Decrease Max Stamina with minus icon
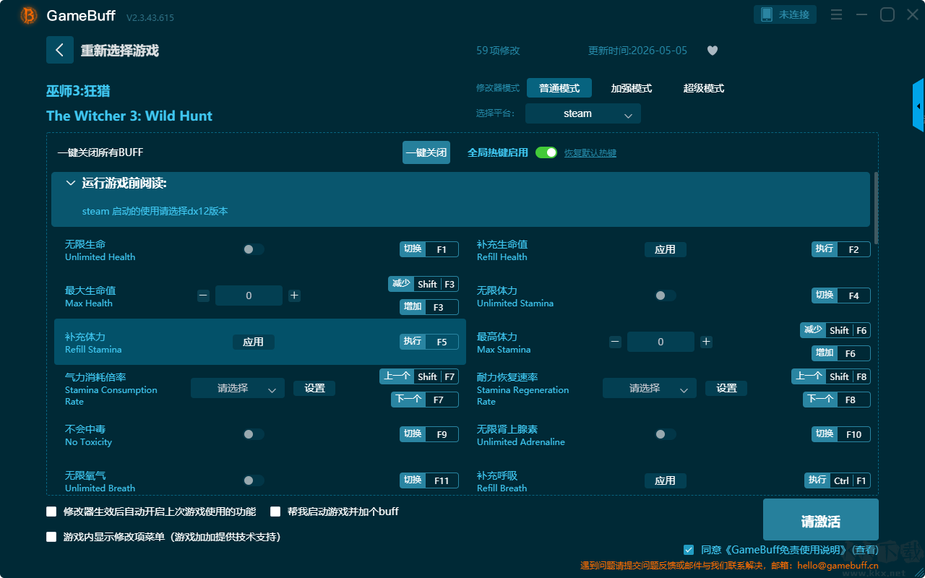The image size is (925, 578). pos(615,342)
